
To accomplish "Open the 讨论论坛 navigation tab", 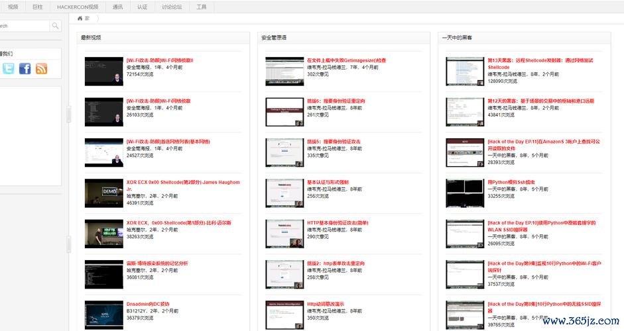I will pyautogui.click(x=172, y=7).
